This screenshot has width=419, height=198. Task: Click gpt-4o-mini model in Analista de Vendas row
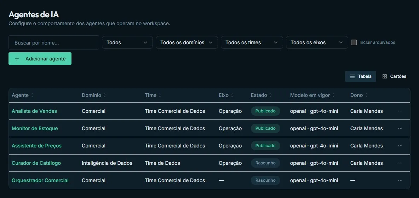tap(314, 111)
